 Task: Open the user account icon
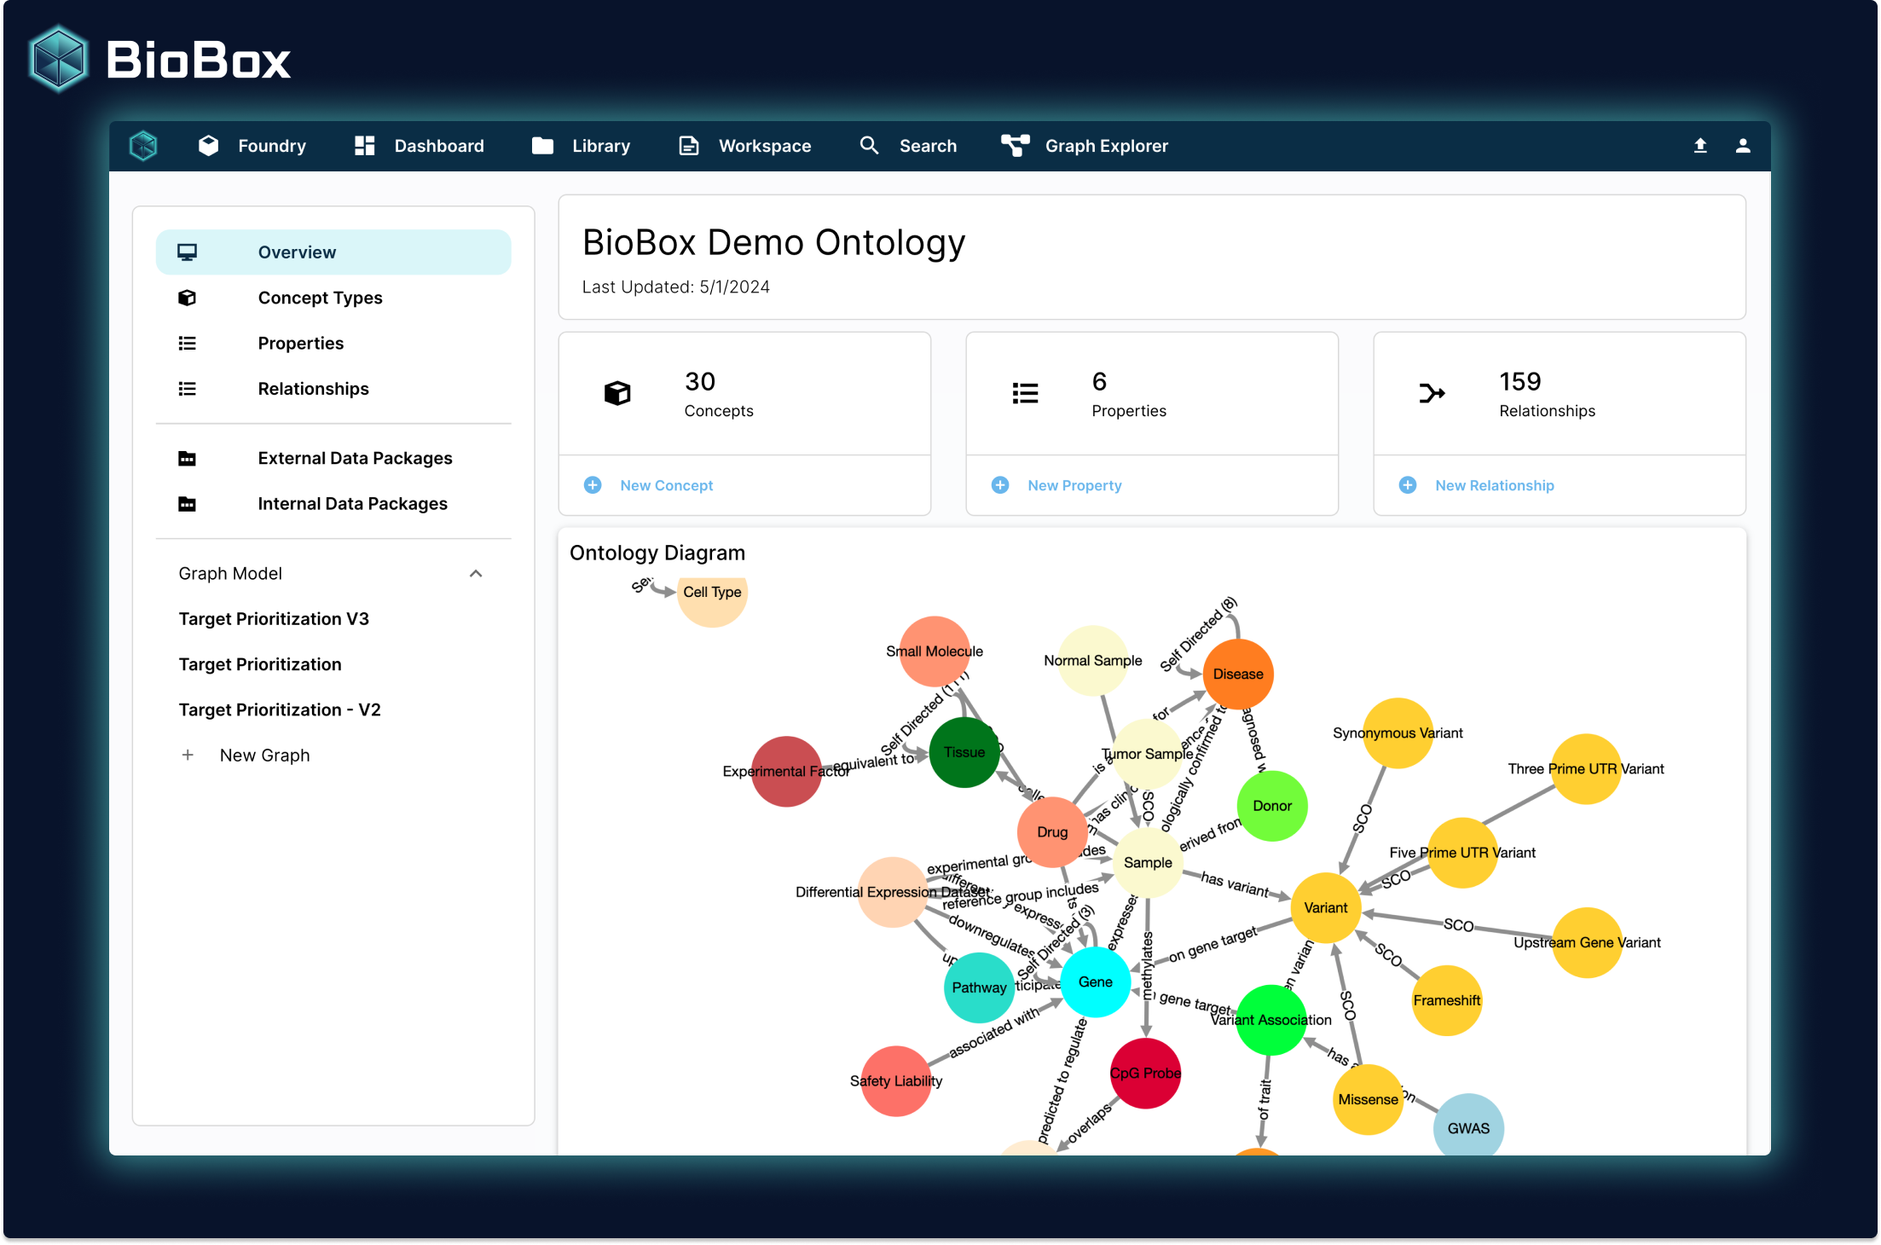pos(1741,146)
